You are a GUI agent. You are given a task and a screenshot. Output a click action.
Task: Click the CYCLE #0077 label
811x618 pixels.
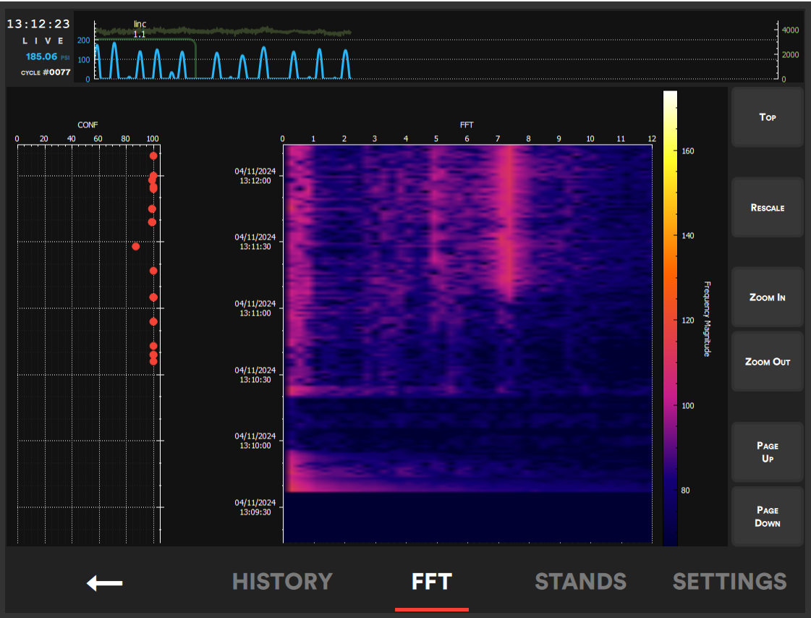click(x=46, y=72)
